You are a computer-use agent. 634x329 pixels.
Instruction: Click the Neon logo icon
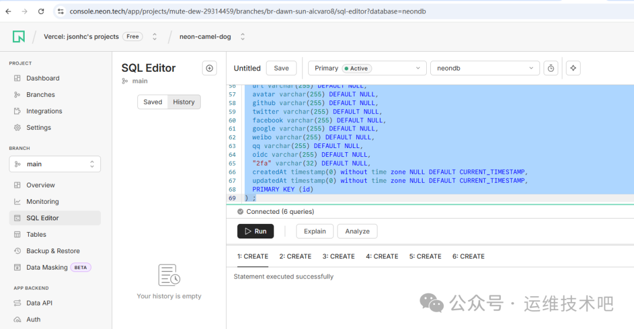[19, 36]
